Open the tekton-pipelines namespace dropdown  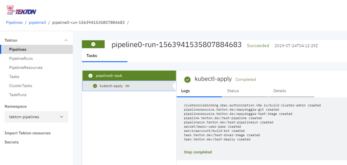click(x=36, y=117)
